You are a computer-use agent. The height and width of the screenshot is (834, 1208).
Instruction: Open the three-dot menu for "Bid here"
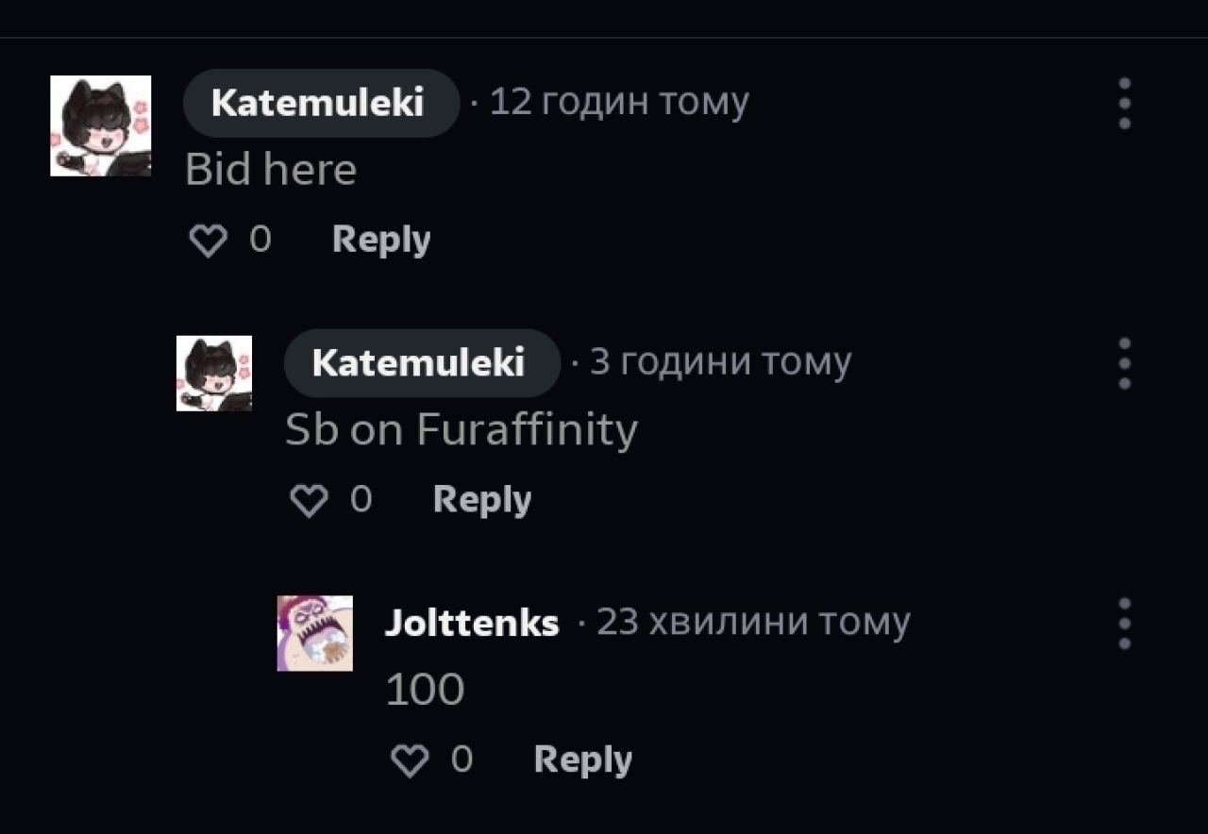[1124, 103]
